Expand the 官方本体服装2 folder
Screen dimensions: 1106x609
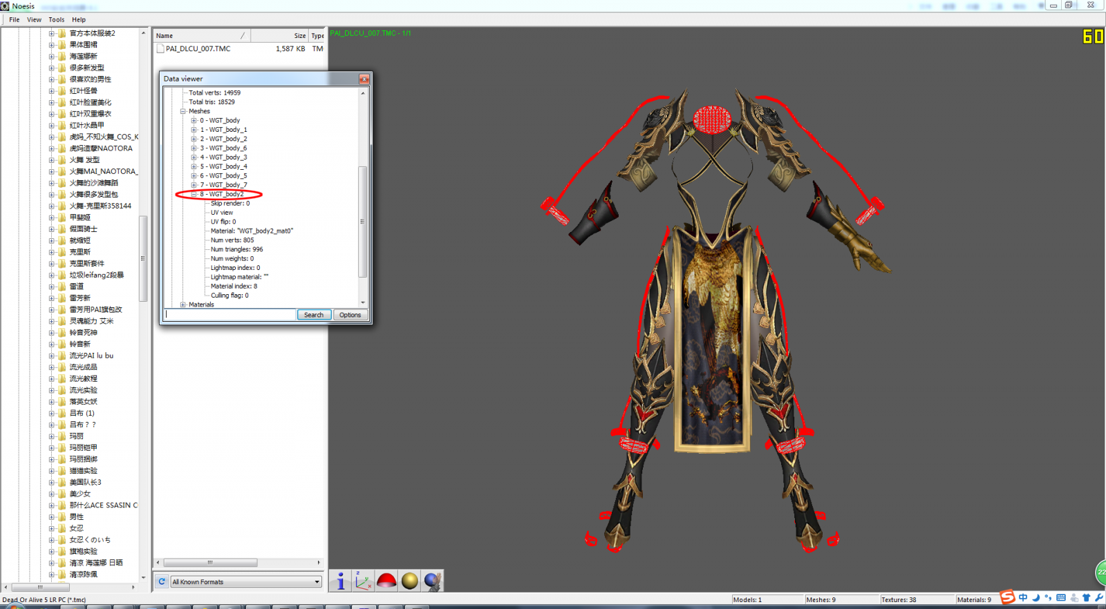51,33
